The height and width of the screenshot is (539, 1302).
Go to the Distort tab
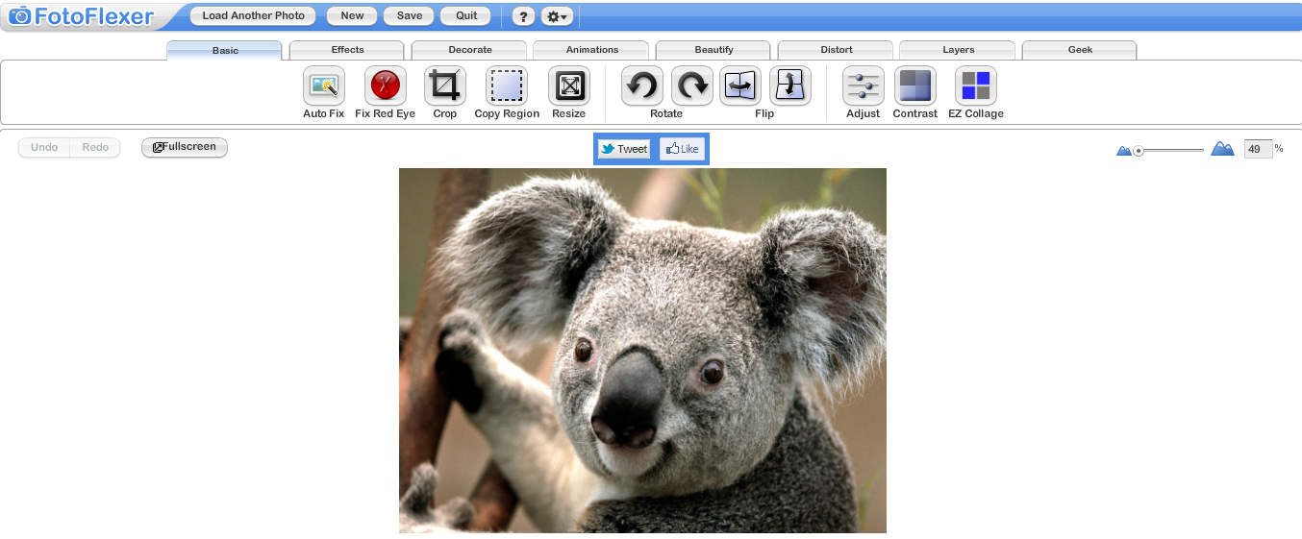coord(836,50)
